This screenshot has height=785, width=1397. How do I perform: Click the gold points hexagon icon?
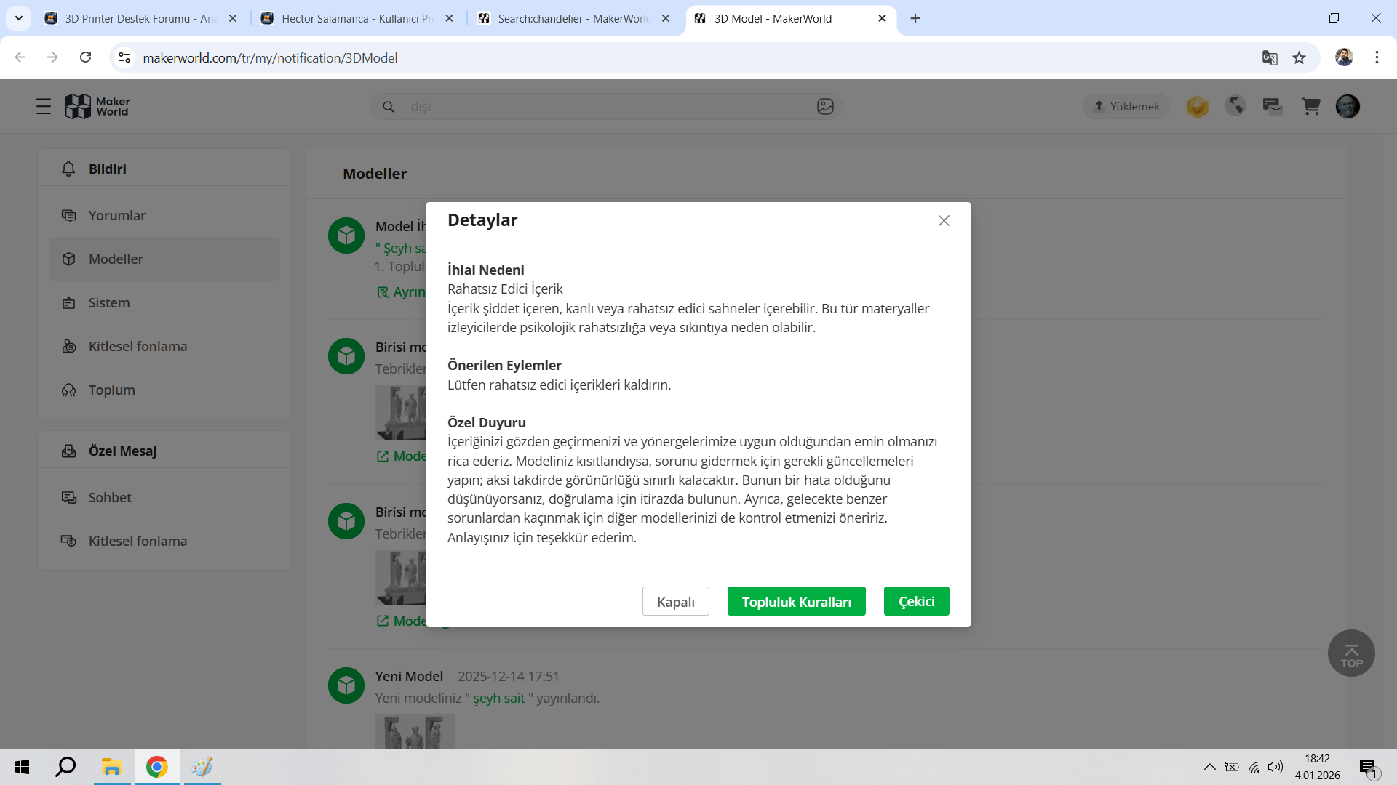click(1197, 107)
